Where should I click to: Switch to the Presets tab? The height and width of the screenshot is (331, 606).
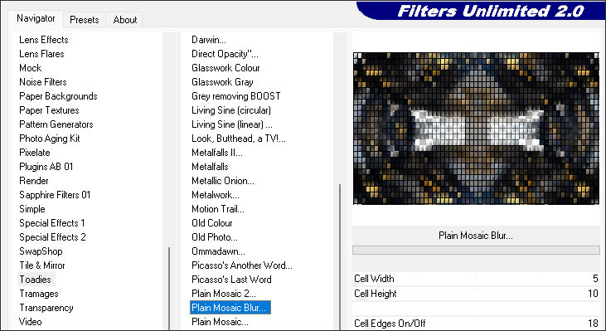84,20
